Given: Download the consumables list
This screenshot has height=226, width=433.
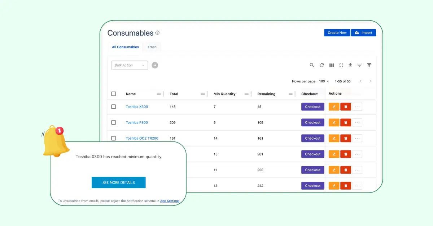Looking at the screenshot, I should 350,65.
